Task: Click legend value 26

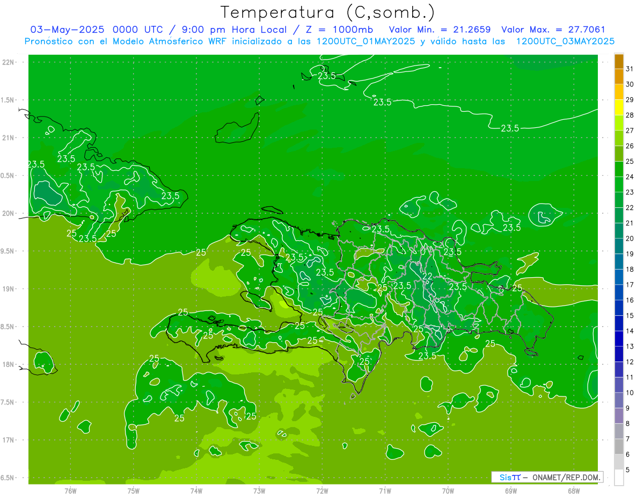Action: [630, 146]
